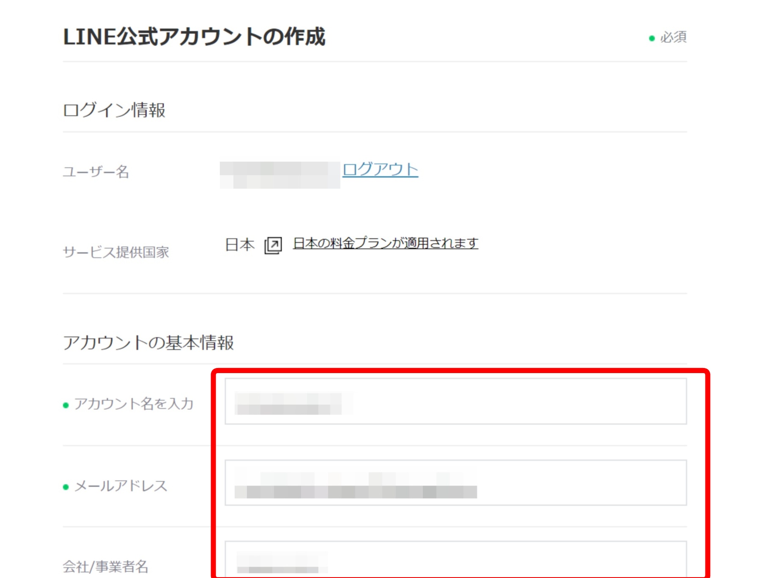Click the サービス提供国家 label
The height and width of the screenshot is (578, 760).
(116, 252)
